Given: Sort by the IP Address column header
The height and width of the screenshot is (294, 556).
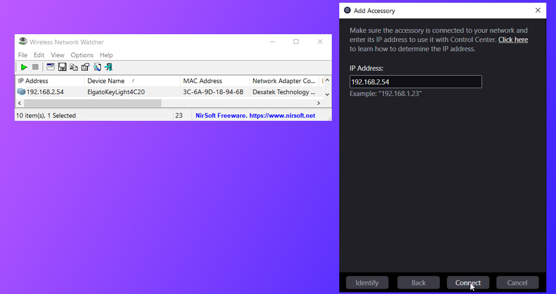Looking at the screenshot, I should 50,81.
